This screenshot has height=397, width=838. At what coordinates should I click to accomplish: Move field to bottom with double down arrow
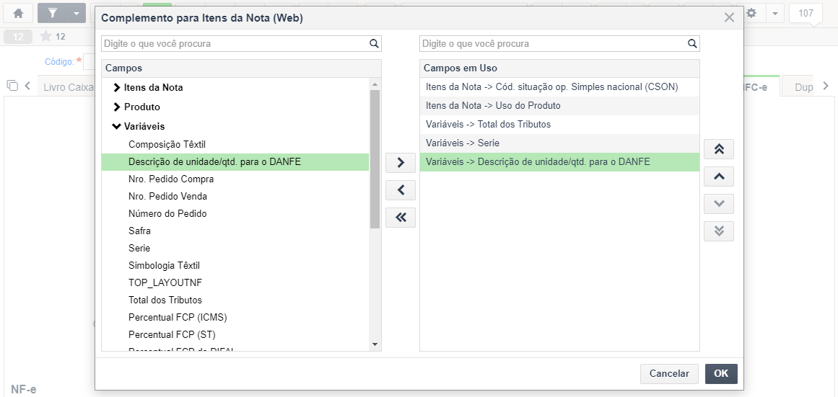tap(719, 231)
